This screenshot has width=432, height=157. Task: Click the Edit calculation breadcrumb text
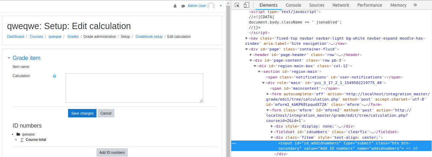(179, 36)
